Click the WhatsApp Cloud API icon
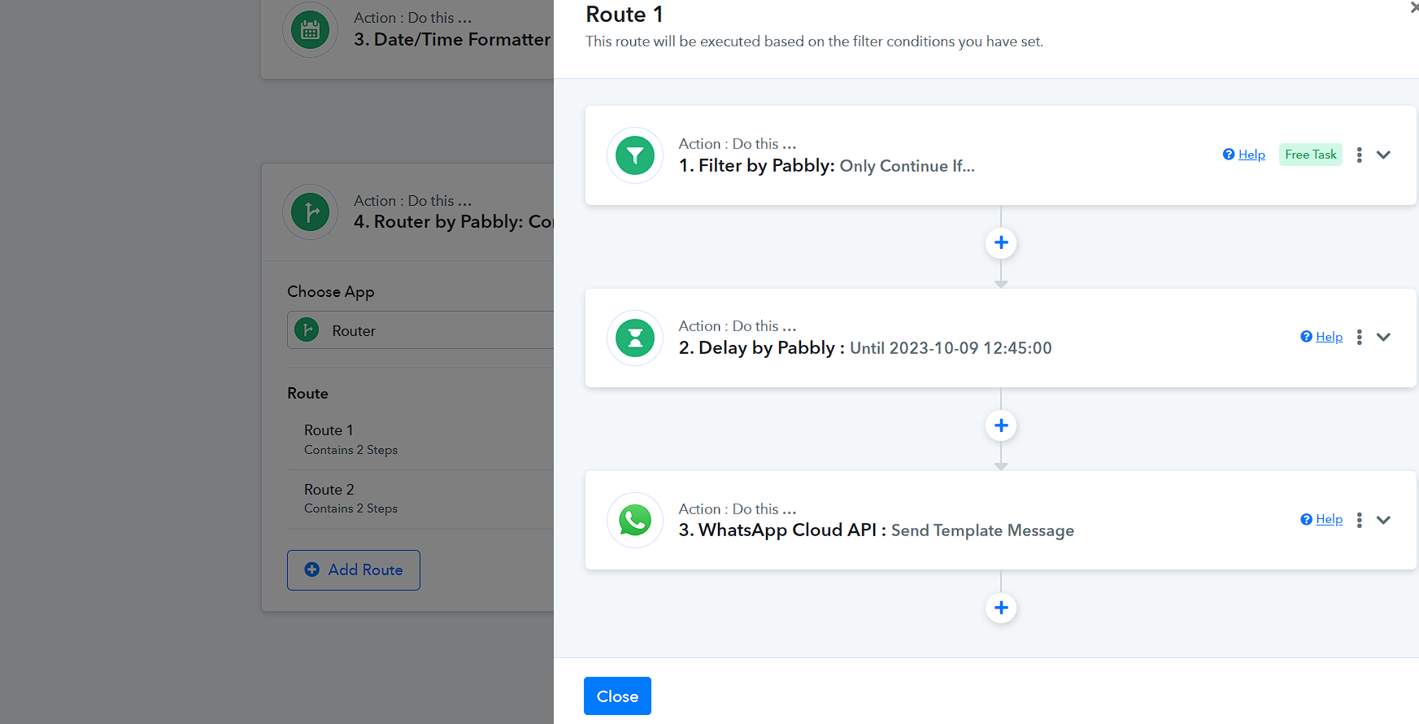The height and width of the screenshot is (724, 1419). (635, 521)
